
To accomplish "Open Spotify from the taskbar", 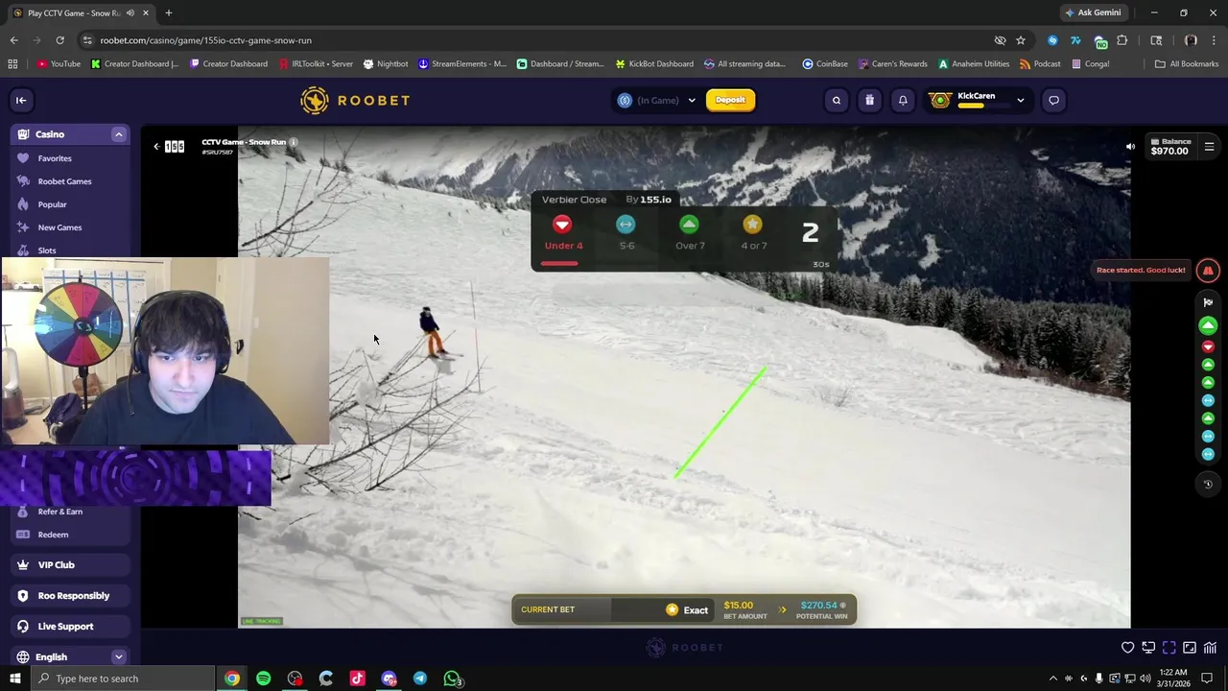I will 264,679.
